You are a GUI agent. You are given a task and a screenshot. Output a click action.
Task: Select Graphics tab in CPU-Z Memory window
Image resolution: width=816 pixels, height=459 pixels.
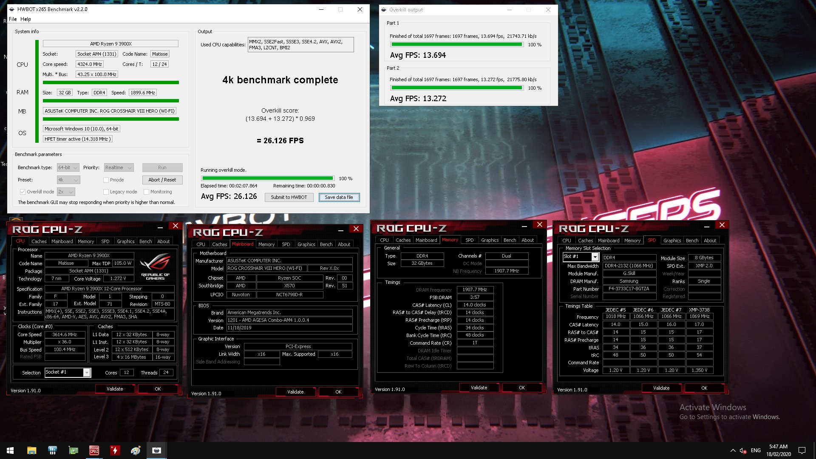490,240
